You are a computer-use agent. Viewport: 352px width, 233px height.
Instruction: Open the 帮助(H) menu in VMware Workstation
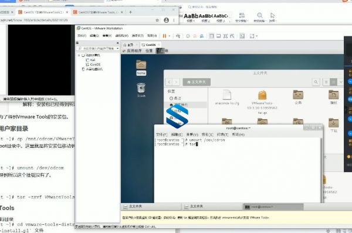[x=152, y=36]
